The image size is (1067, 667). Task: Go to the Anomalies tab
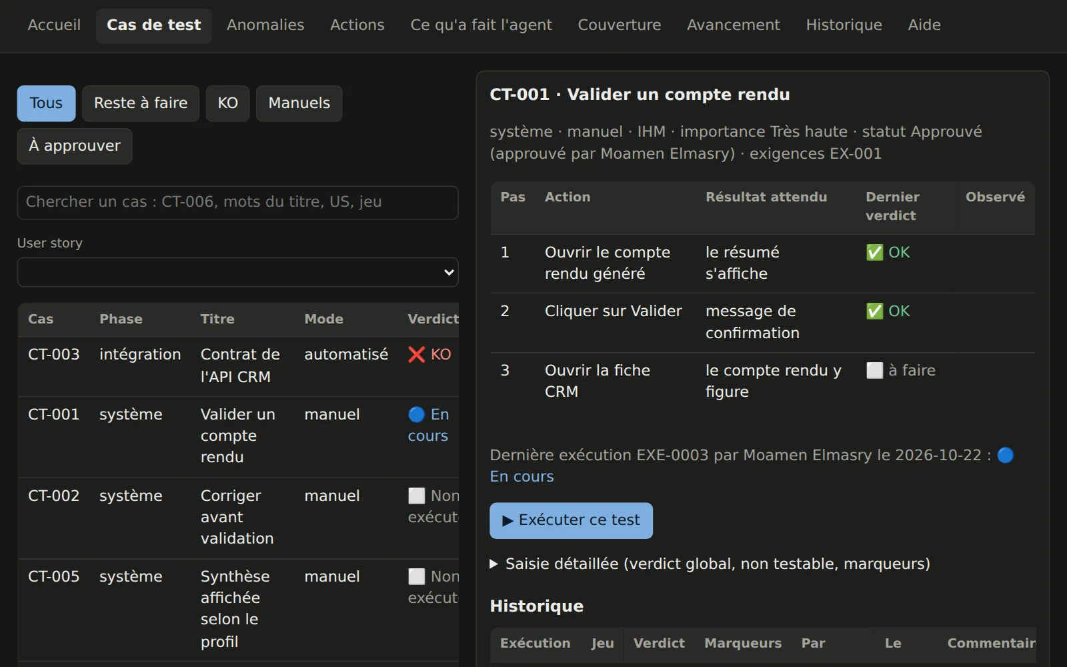coord(265,25)
